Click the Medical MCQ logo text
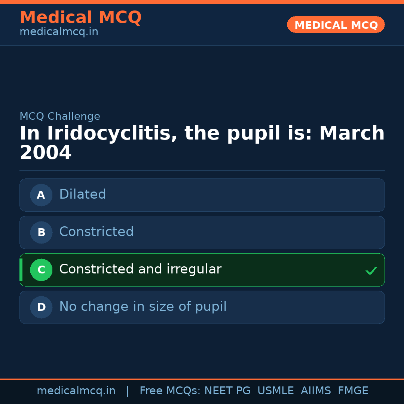 pyautogui.click(x=80, y=17)
